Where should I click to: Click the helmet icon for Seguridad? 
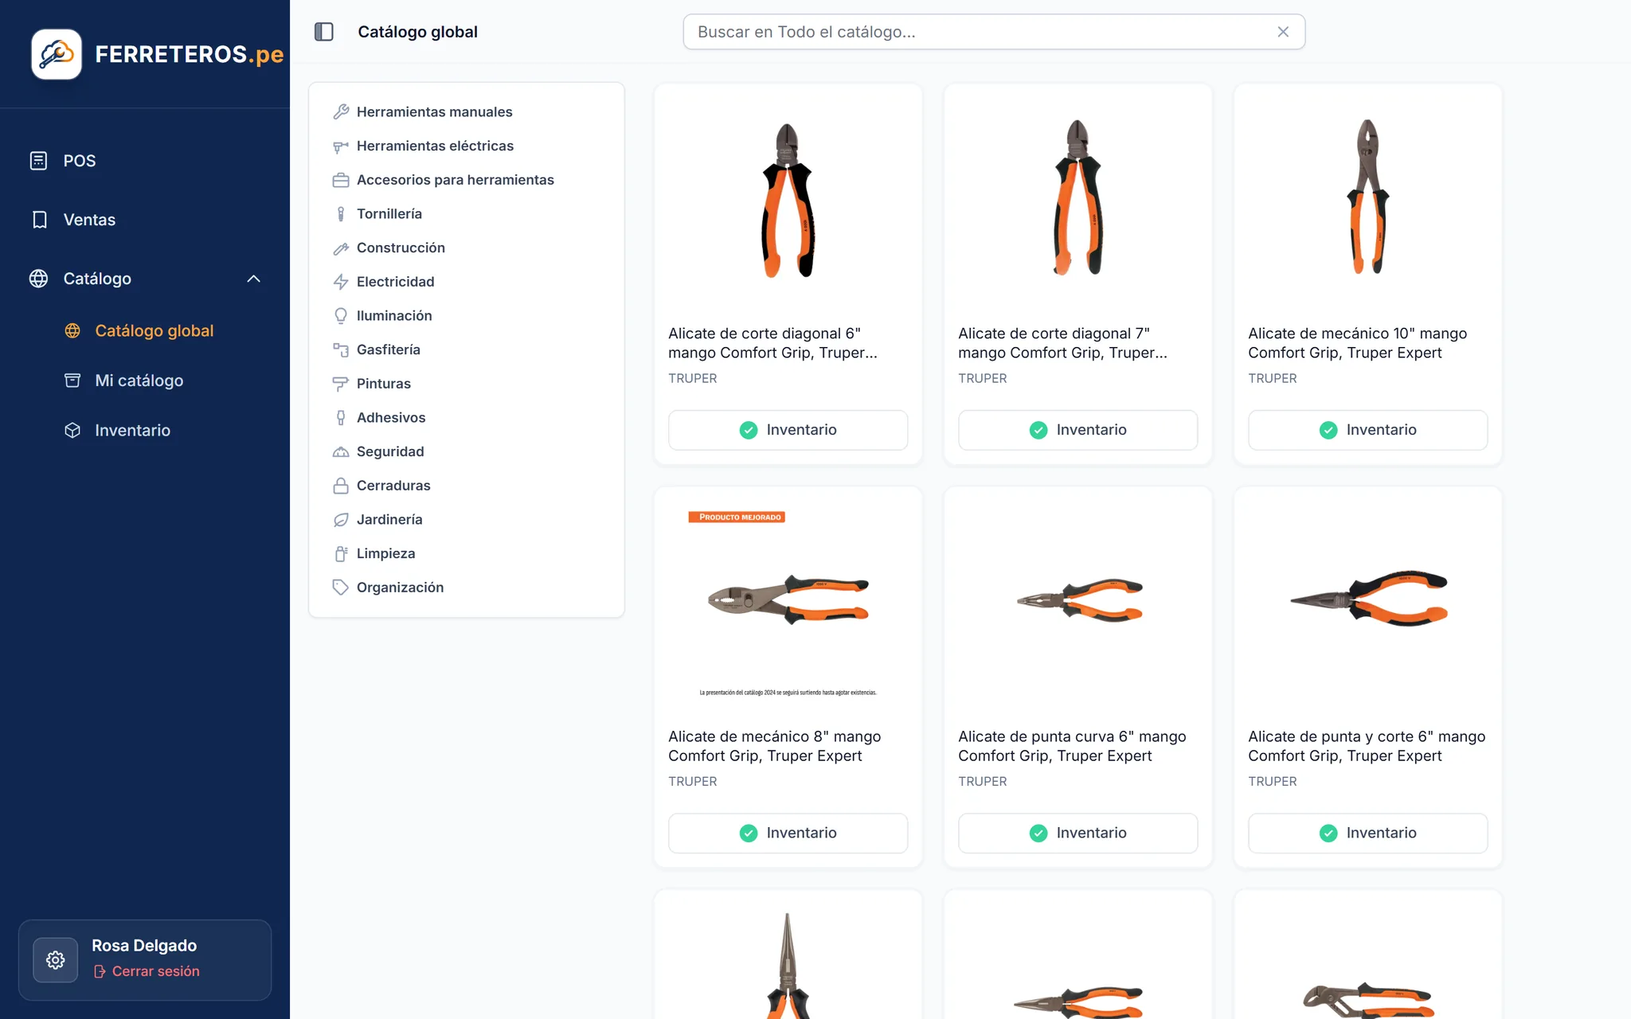click(341, 452)
